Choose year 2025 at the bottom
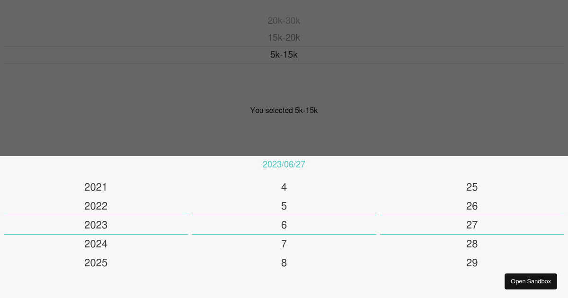 coord(96,263)
